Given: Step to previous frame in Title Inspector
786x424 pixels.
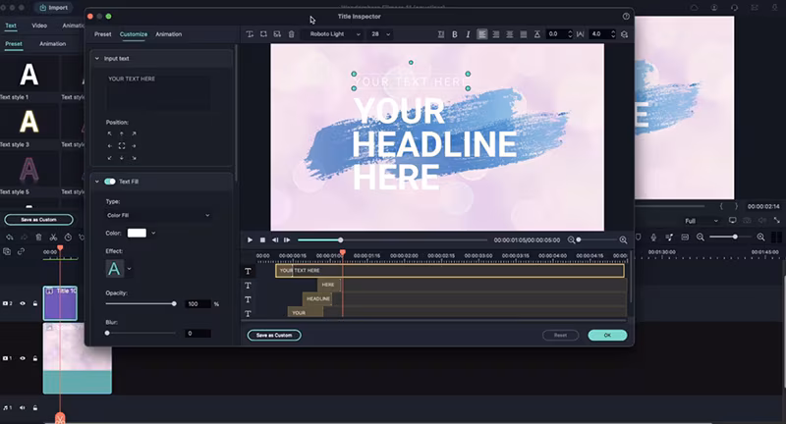Looking at the screenshot, I should click(275, 239).
